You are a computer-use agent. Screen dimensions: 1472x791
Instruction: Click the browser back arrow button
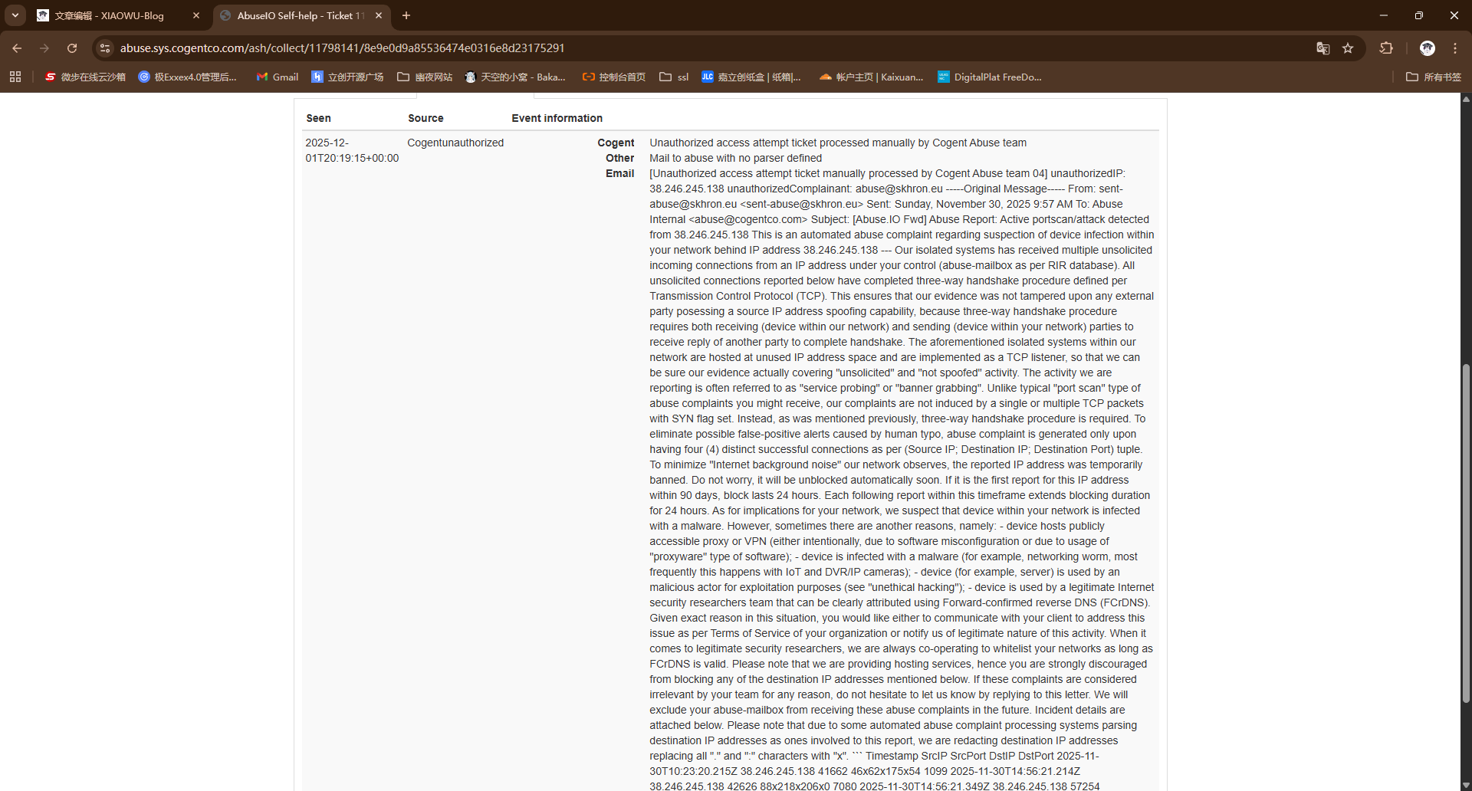click(17, 48)
